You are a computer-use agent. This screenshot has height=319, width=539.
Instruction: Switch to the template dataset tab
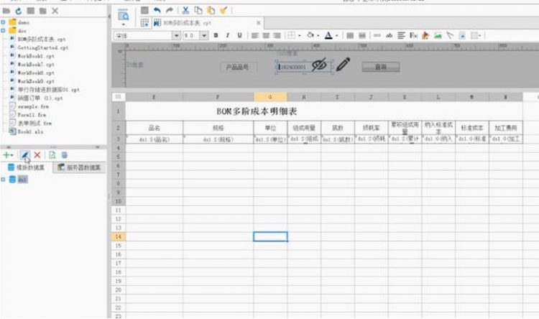click(26, 167)
